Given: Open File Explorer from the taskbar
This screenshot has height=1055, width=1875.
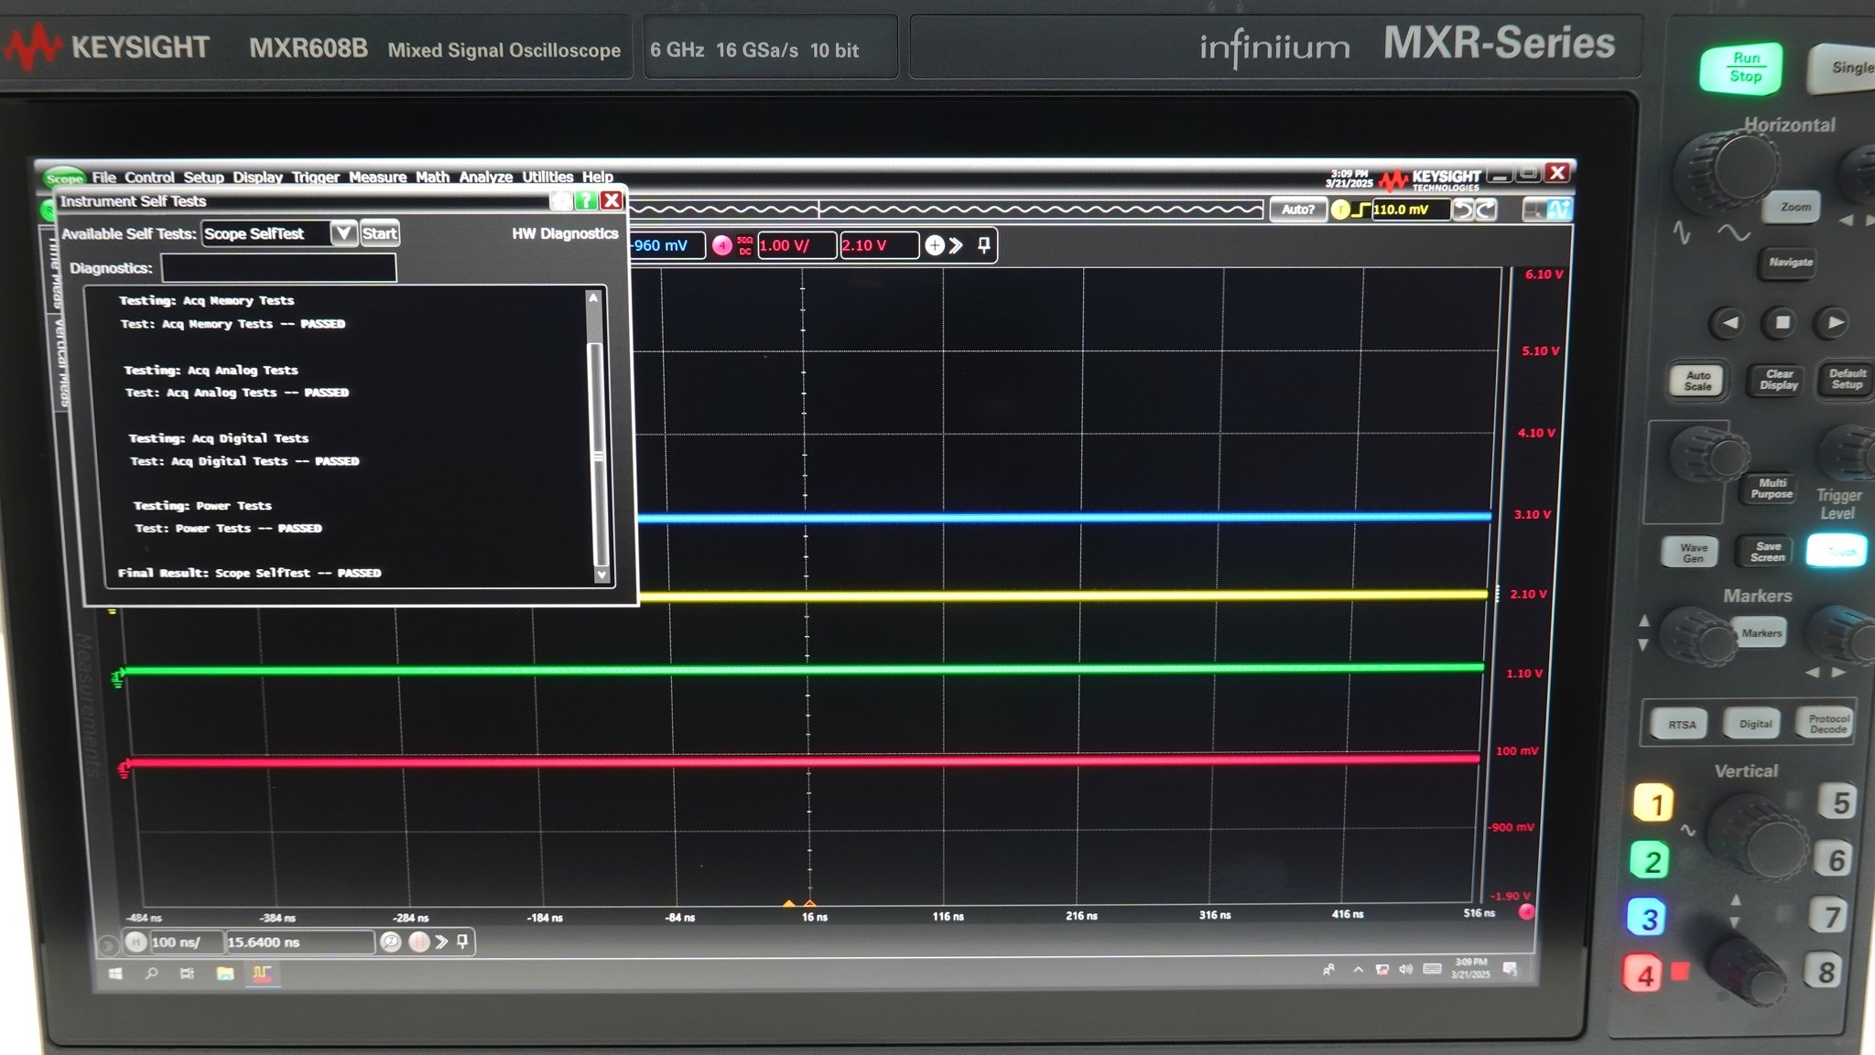Looking at the screenshot, I should (224, 974).
